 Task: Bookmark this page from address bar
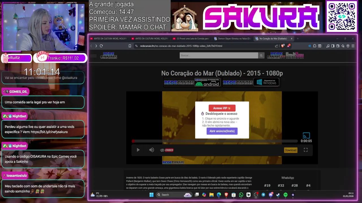[130, 46]
